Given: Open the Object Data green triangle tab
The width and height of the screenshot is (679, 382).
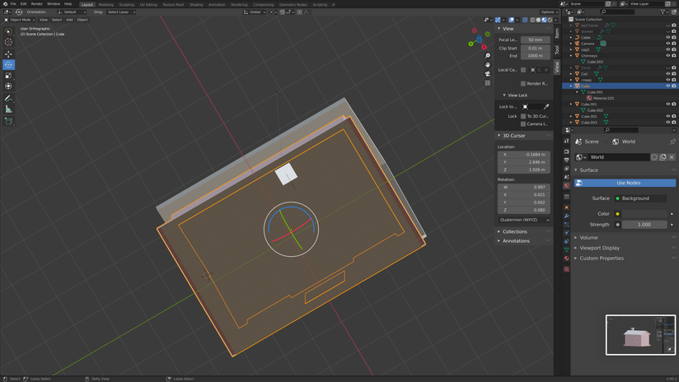Looking at the screenshot, I should pyautogui.click(x=566, y=249).
